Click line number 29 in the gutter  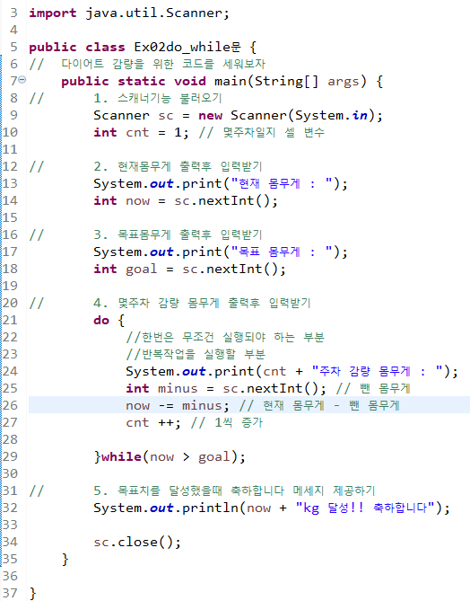point(11,456)
